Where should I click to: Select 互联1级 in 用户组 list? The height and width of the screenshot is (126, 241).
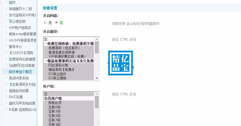[x=69, y=111]
